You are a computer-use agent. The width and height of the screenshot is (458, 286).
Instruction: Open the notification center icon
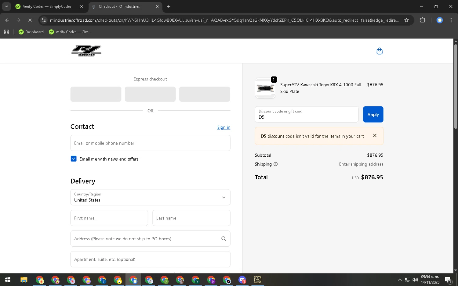[448, 280]
